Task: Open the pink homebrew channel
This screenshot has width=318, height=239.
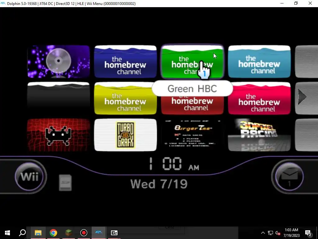Action: coord(259,98)
